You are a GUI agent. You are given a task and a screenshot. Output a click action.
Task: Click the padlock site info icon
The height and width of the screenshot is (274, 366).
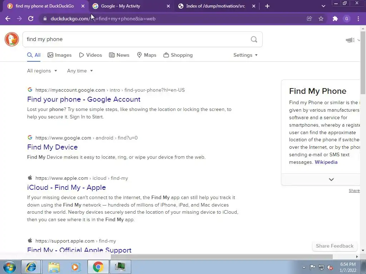click(x=45, y=19)
